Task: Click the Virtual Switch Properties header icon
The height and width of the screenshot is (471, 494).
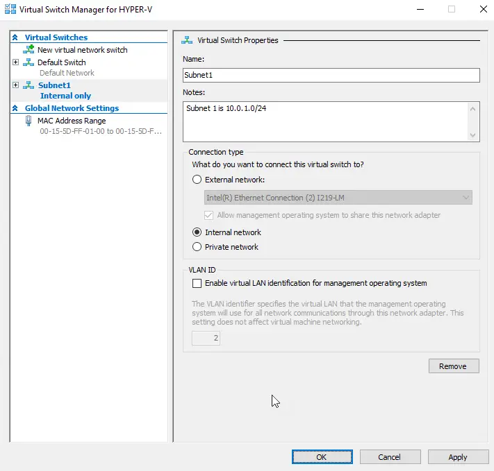Action: [x=187, y=40]
